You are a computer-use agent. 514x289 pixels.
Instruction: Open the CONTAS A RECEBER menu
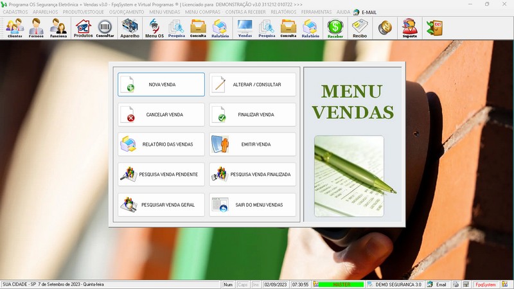(245, 12)
